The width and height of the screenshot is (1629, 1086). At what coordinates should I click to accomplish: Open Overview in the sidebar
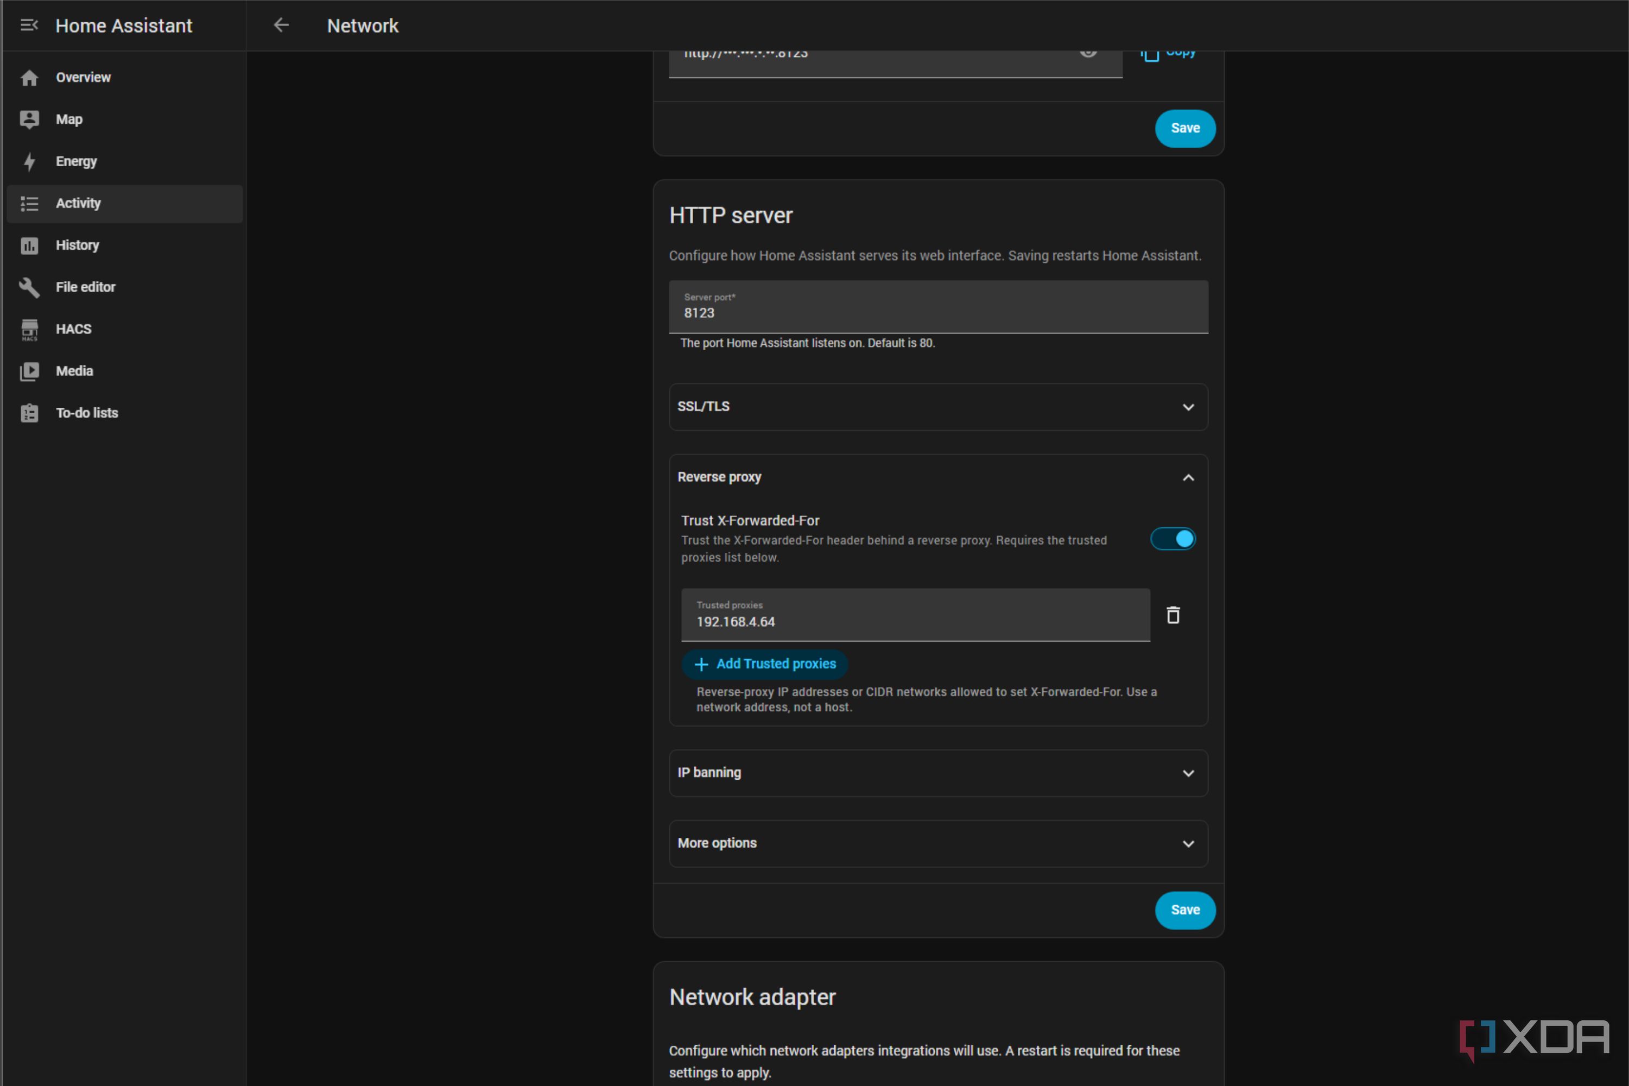(125, 78)
